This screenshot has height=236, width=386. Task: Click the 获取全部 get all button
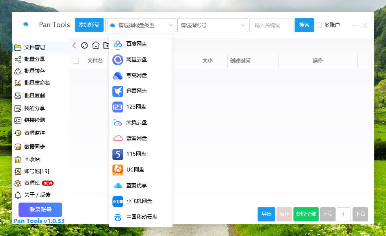306,214
